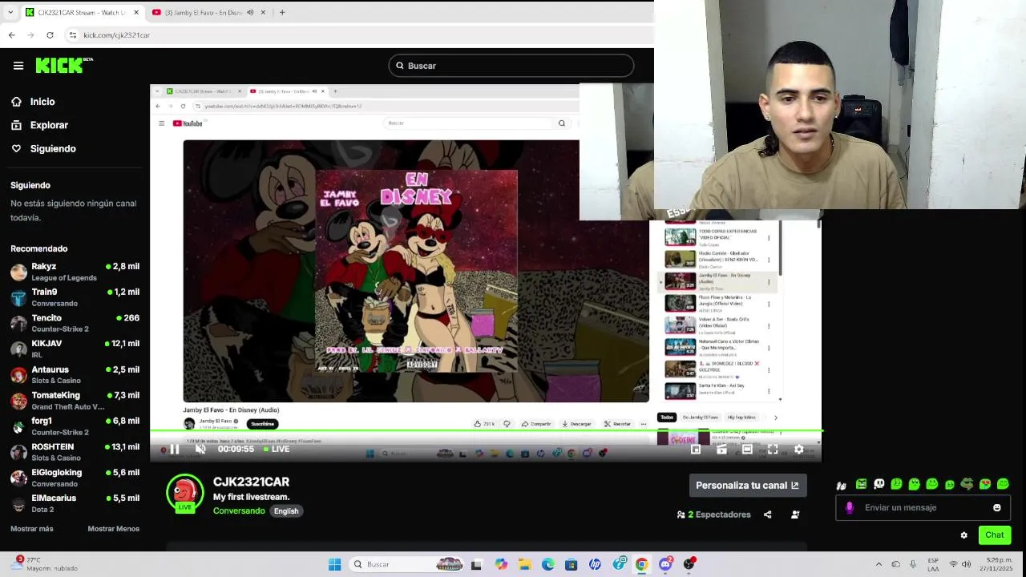Open the player clip icon
The height and width of the screenshot is (577, 1026).
pyautogui.click(x=721, y=450)
